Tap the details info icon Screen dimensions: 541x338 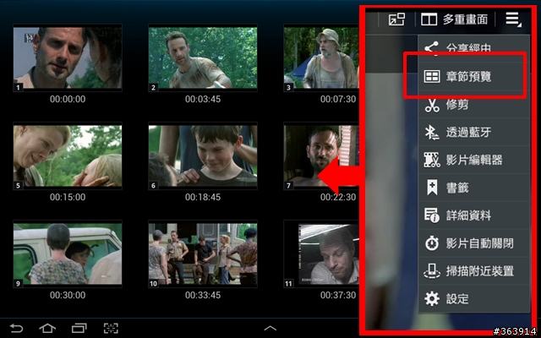432,215
